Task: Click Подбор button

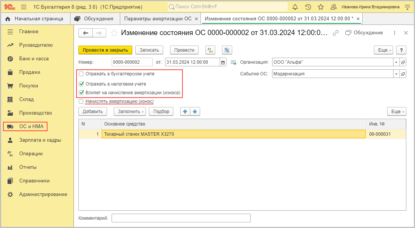Action: (161, 112)
